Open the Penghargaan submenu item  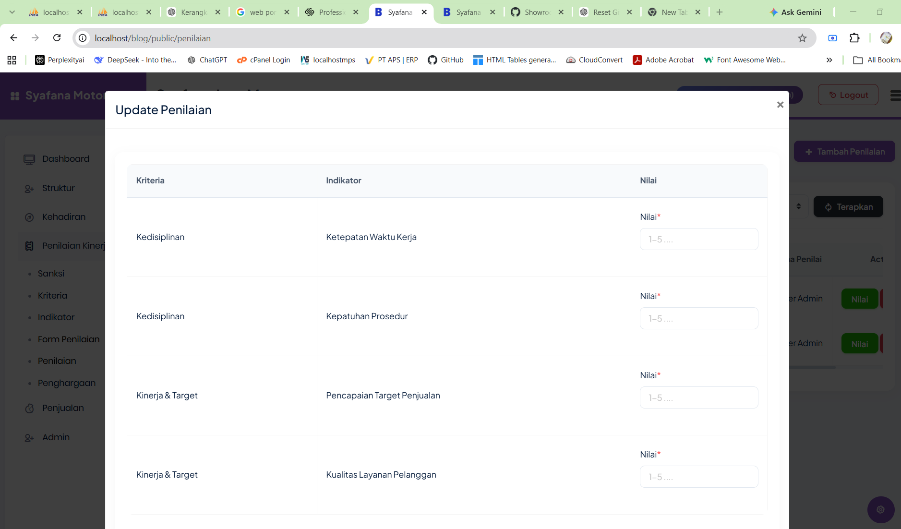[67, 383]
